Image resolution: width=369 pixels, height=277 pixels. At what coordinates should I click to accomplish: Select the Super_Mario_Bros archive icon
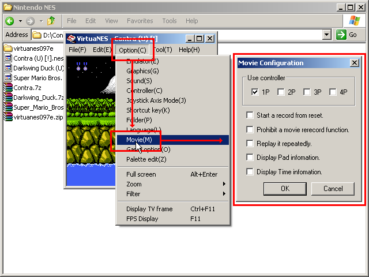tap(8, 107)
